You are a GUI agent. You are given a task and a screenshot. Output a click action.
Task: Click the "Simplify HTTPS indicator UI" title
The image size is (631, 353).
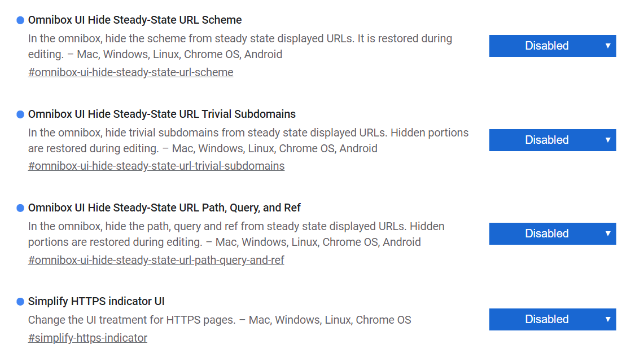97,301
